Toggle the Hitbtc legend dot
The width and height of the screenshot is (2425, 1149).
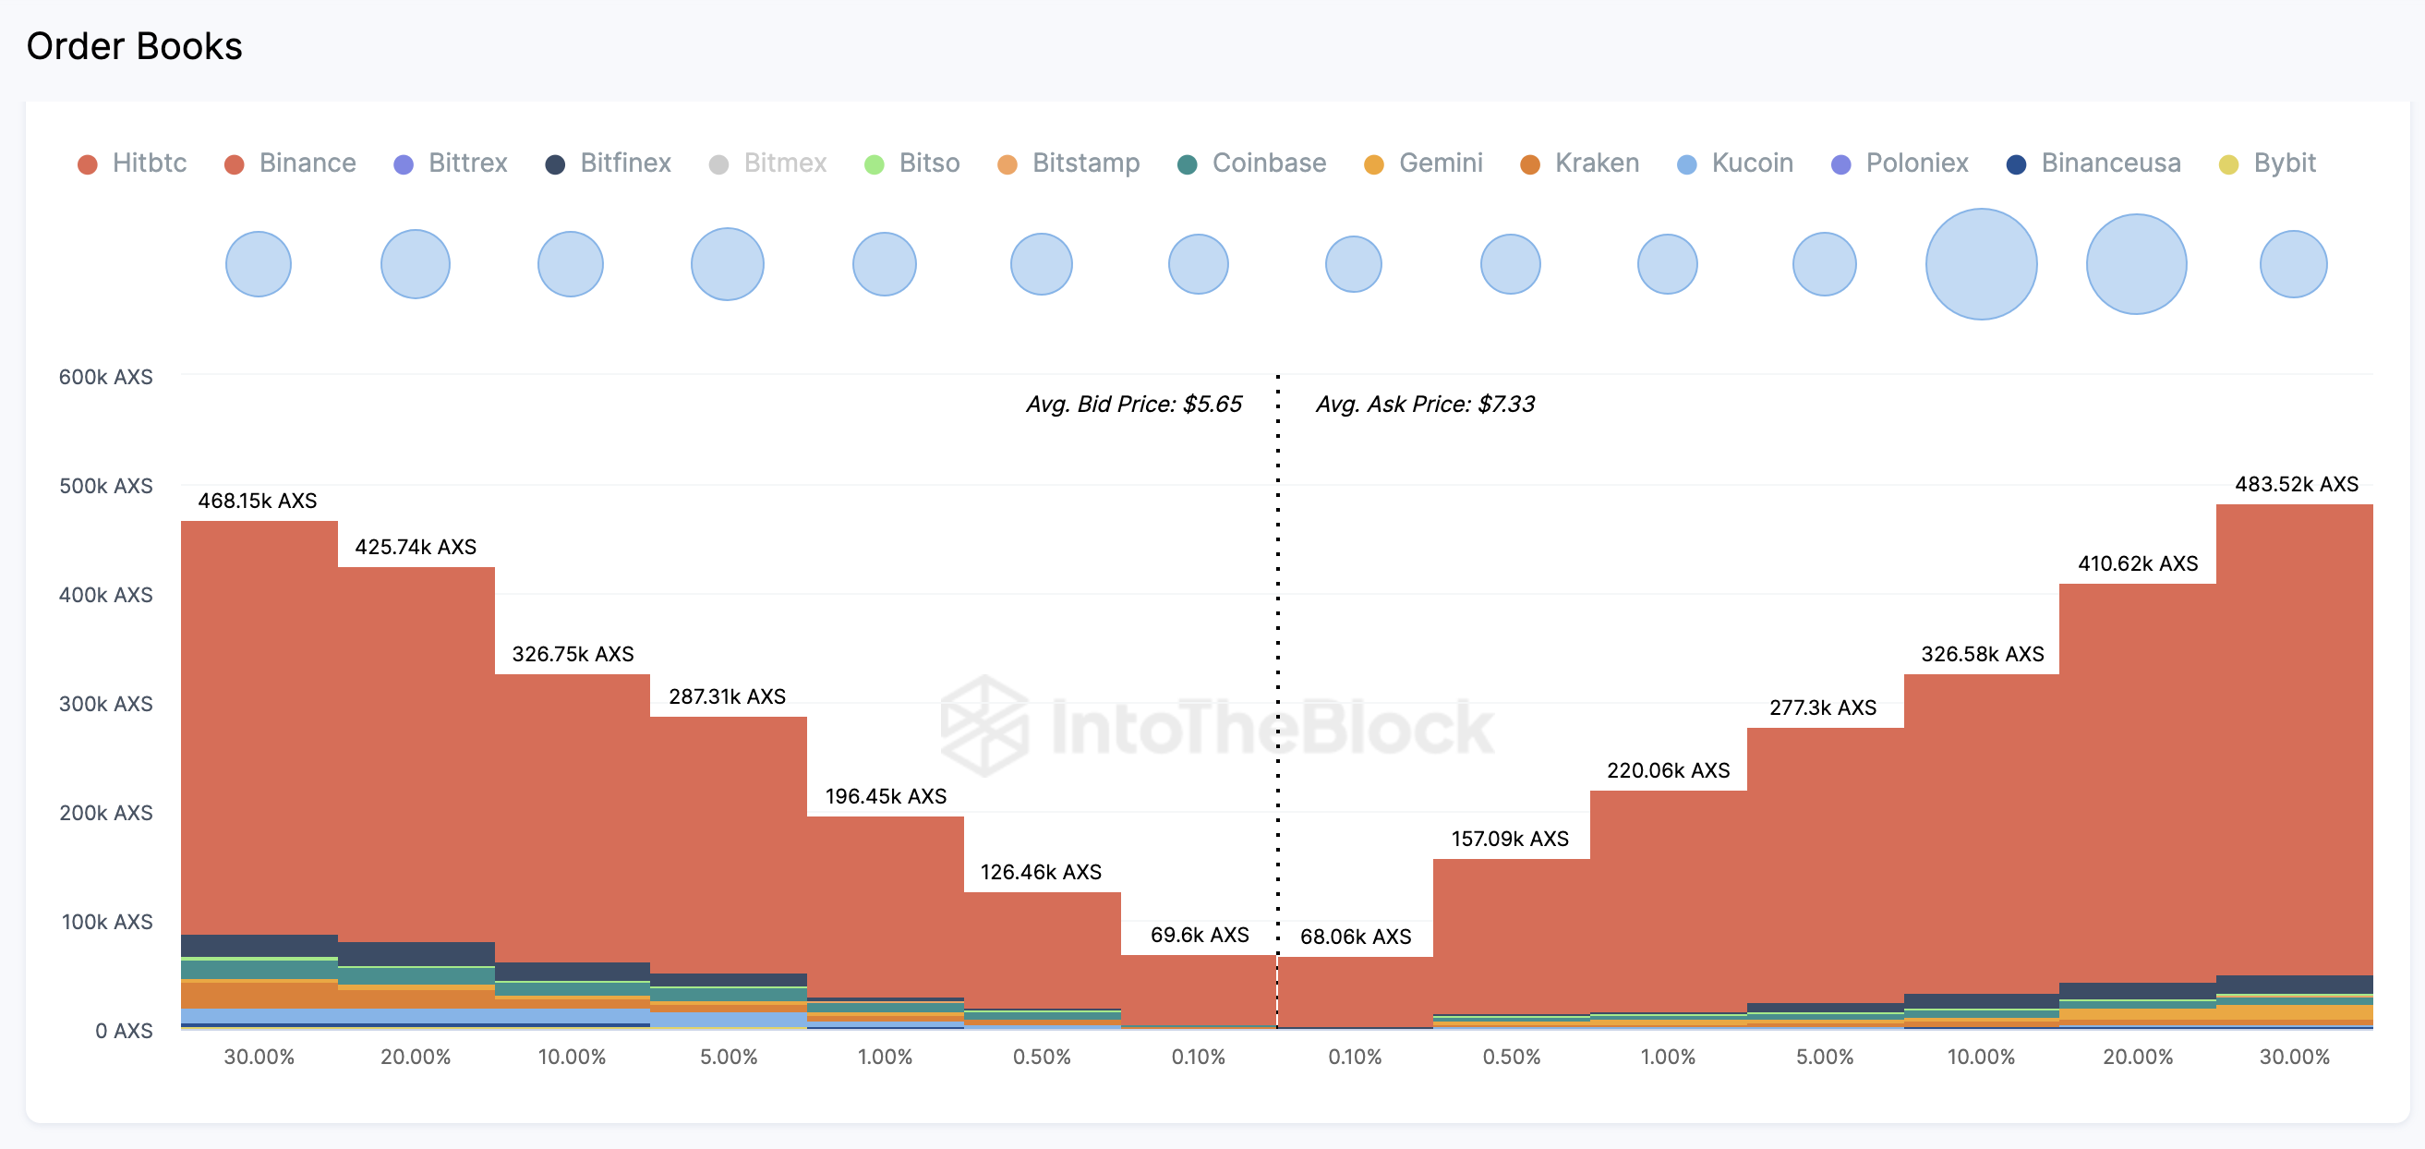click(88, 164)
